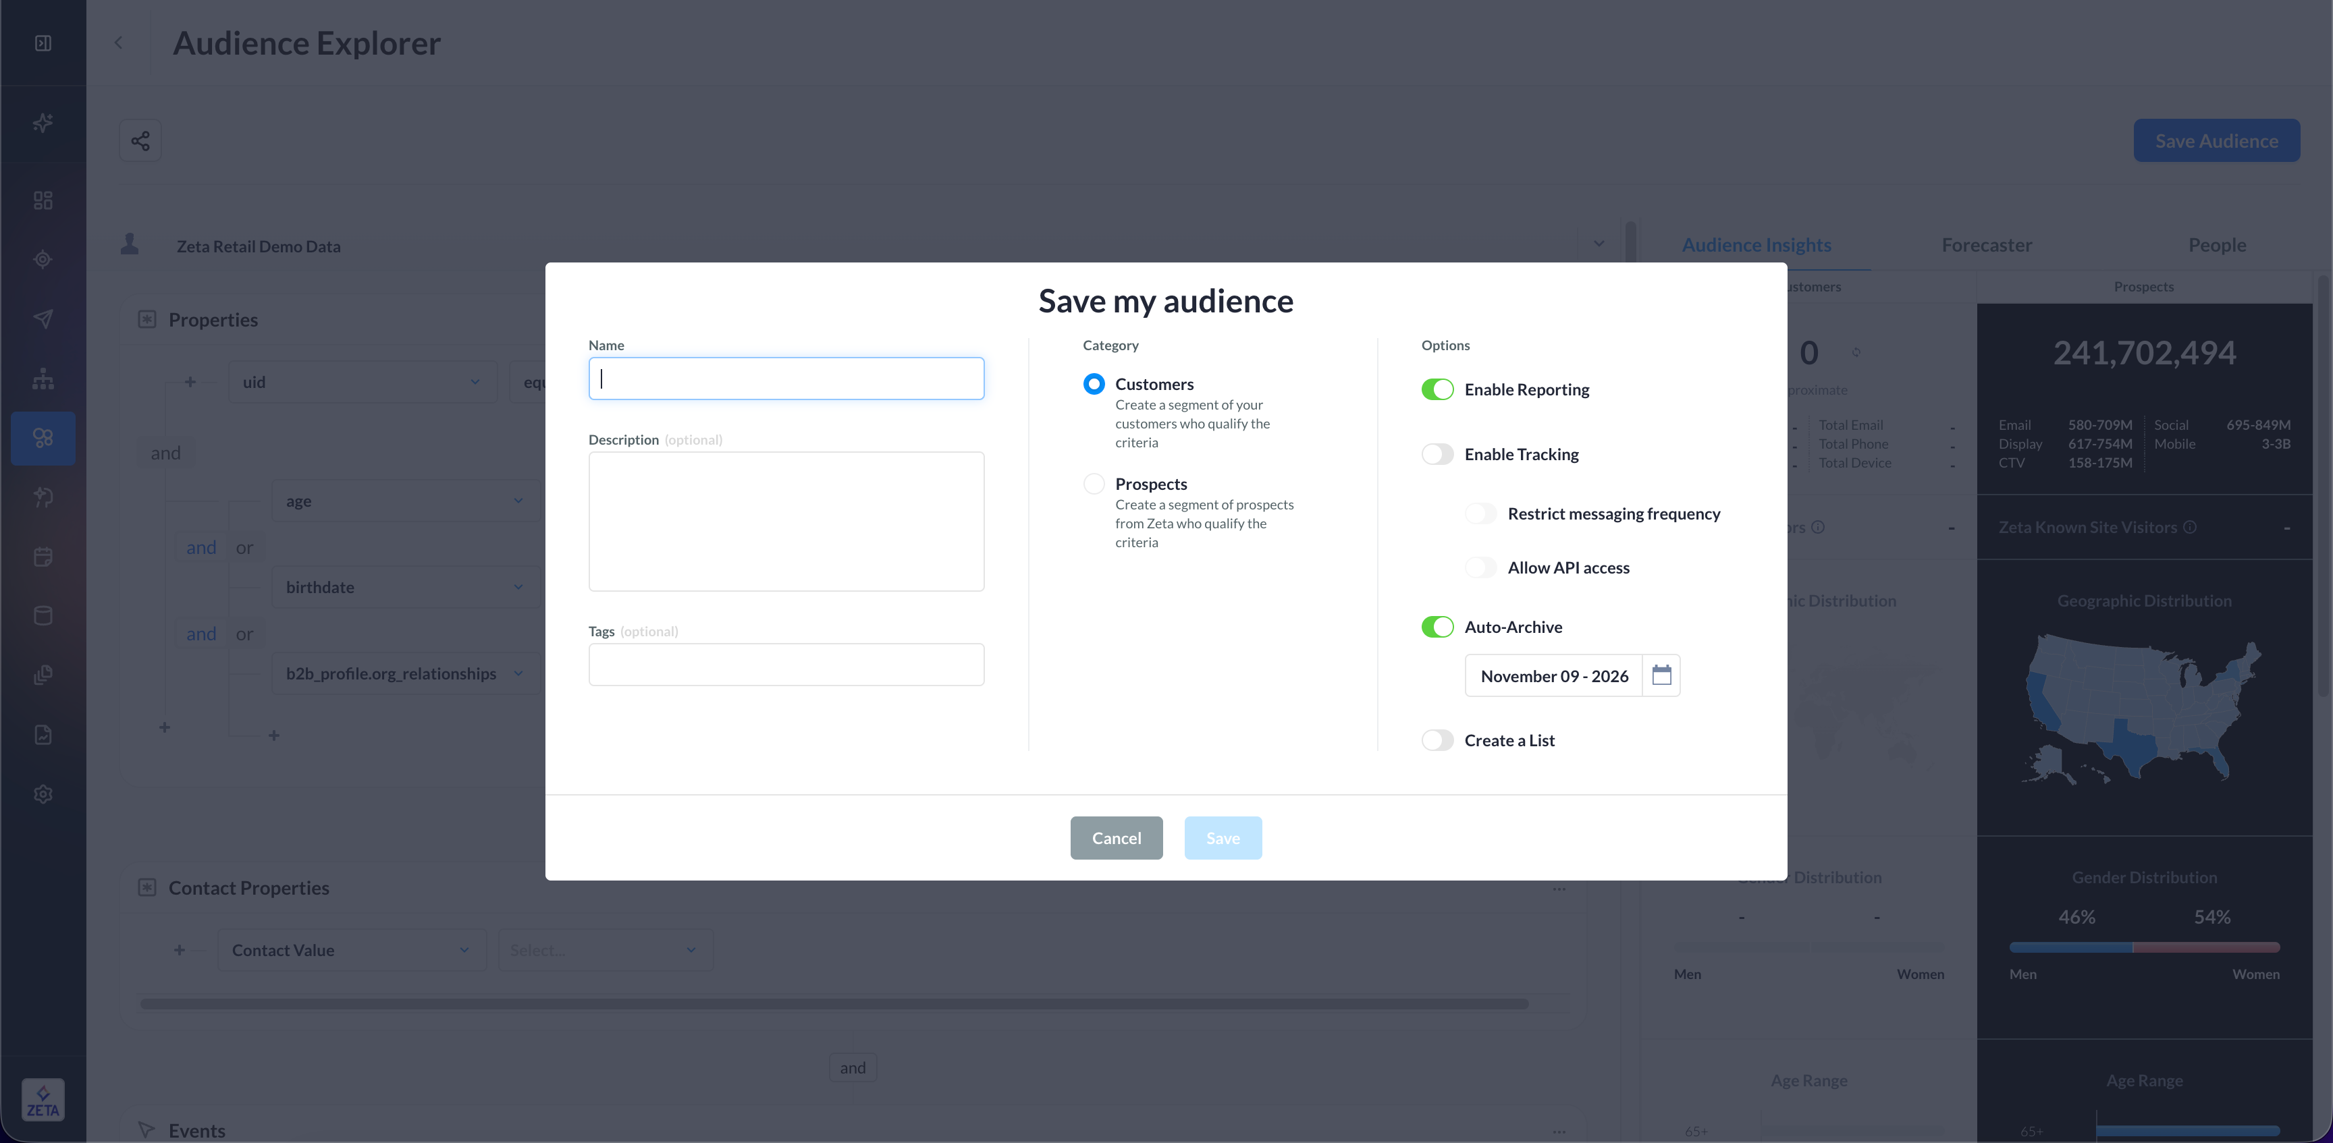Click the US map in Geographic Distribution
Viewport: 2333px width, 1143px height.
2143,708
